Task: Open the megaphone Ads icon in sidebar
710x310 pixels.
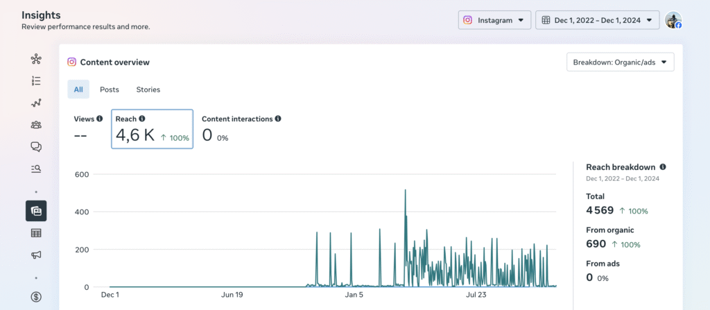Action: click(36, 255)
